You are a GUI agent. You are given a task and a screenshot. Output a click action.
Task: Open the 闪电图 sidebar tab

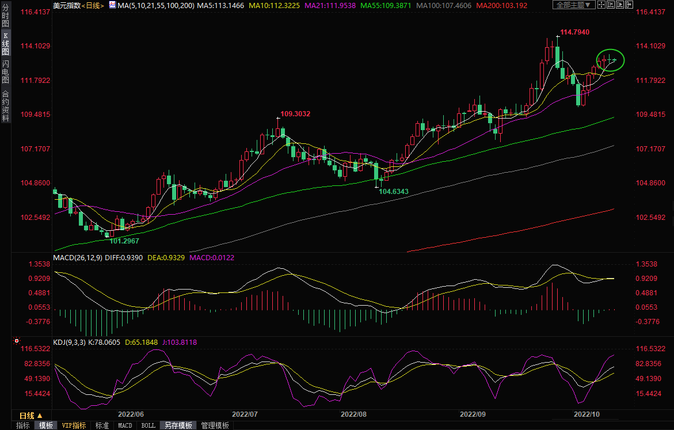pyautogui.click(x=5, y=71)
